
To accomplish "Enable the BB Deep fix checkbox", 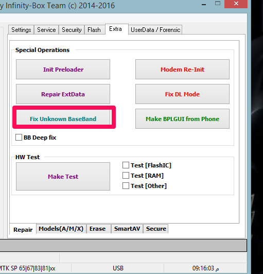I will click(x=19, y=138).
